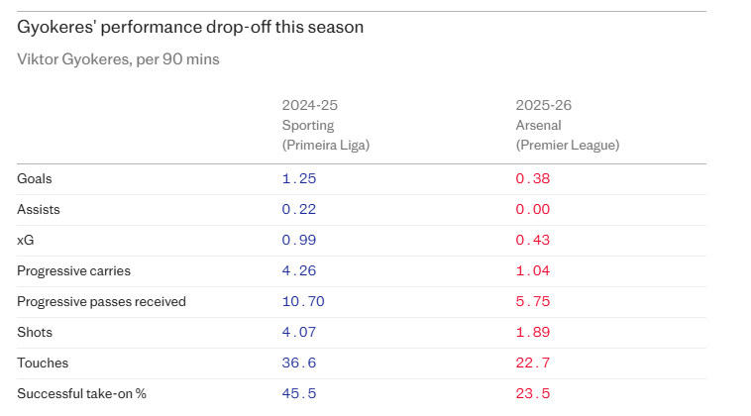Select the Arsenal xG value 0.43
Viewport: 751px width, 416px height.
532,241
